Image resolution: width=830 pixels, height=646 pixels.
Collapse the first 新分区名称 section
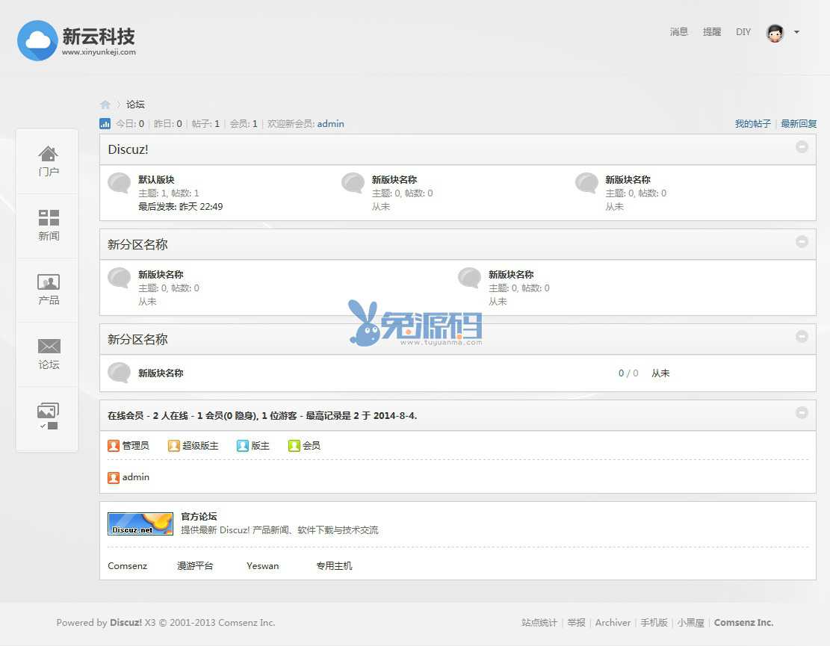pyautogui.click(x=802, y=242)
